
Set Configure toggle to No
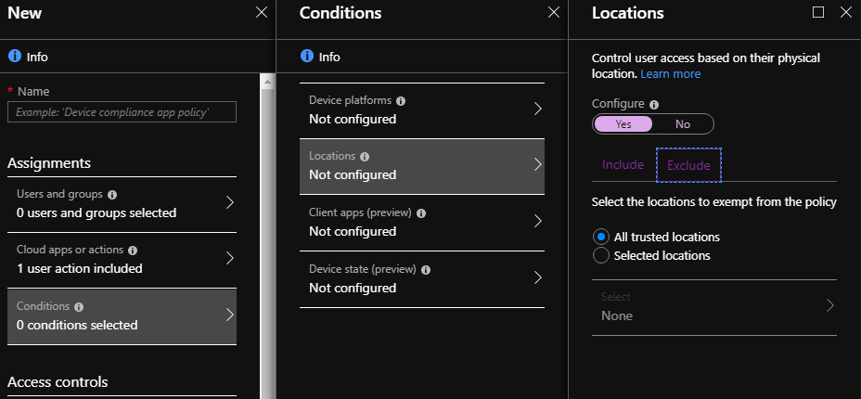[x=683, y=124]
